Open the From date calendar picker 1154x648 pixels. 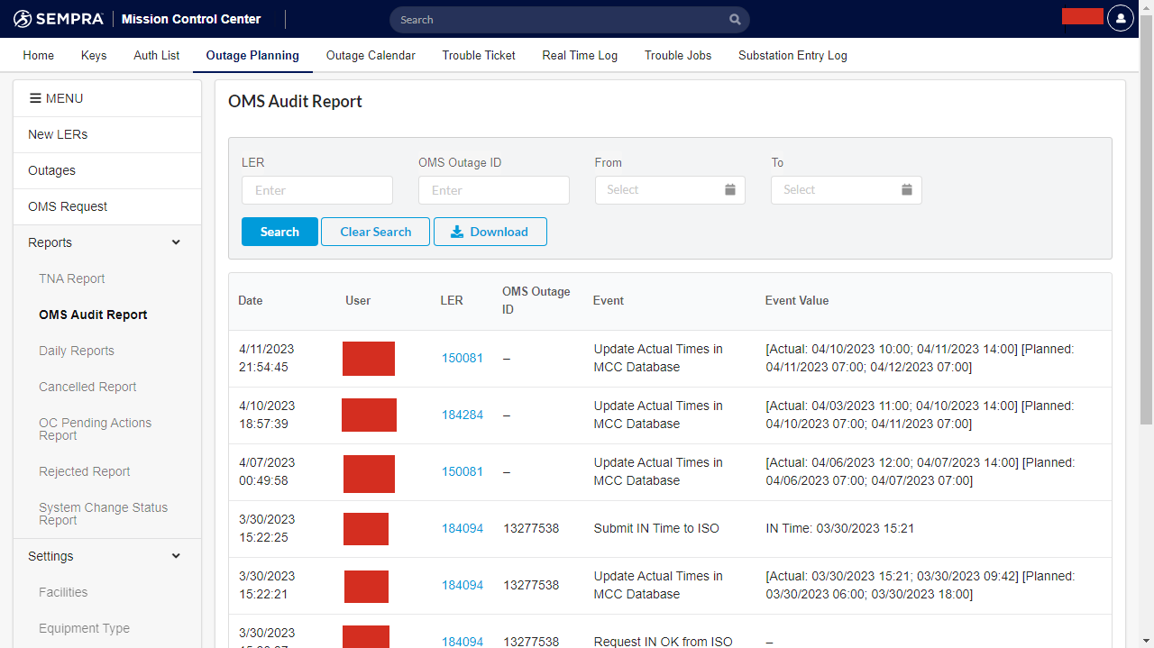click(x=730, y=190)
